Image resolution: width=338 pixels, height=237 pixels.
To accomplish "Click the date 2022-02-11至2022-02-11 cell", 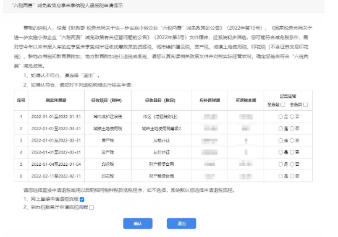I will coord(56,176).
